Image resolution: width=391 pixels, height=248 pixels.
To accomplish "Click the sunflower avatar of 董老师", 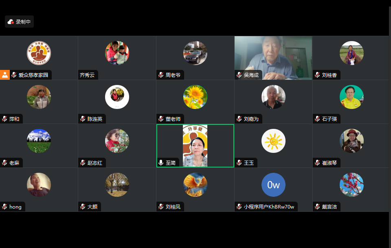I will click(x=195, y=97).
